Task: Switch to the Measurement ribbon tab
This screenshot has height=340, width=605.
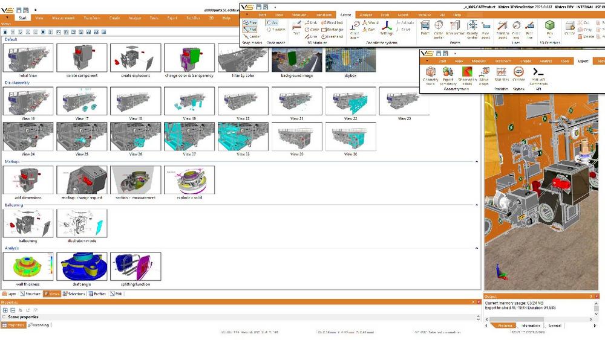Action: [64, 18]
